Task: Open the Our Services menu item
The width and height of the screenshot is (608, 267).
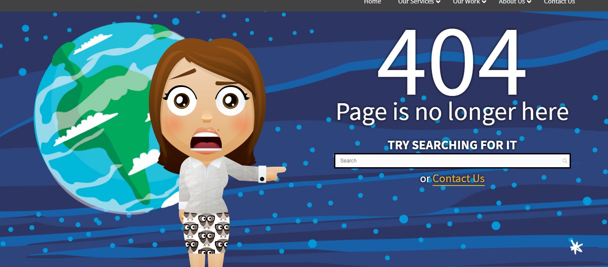Action: (x=416, y=2)
